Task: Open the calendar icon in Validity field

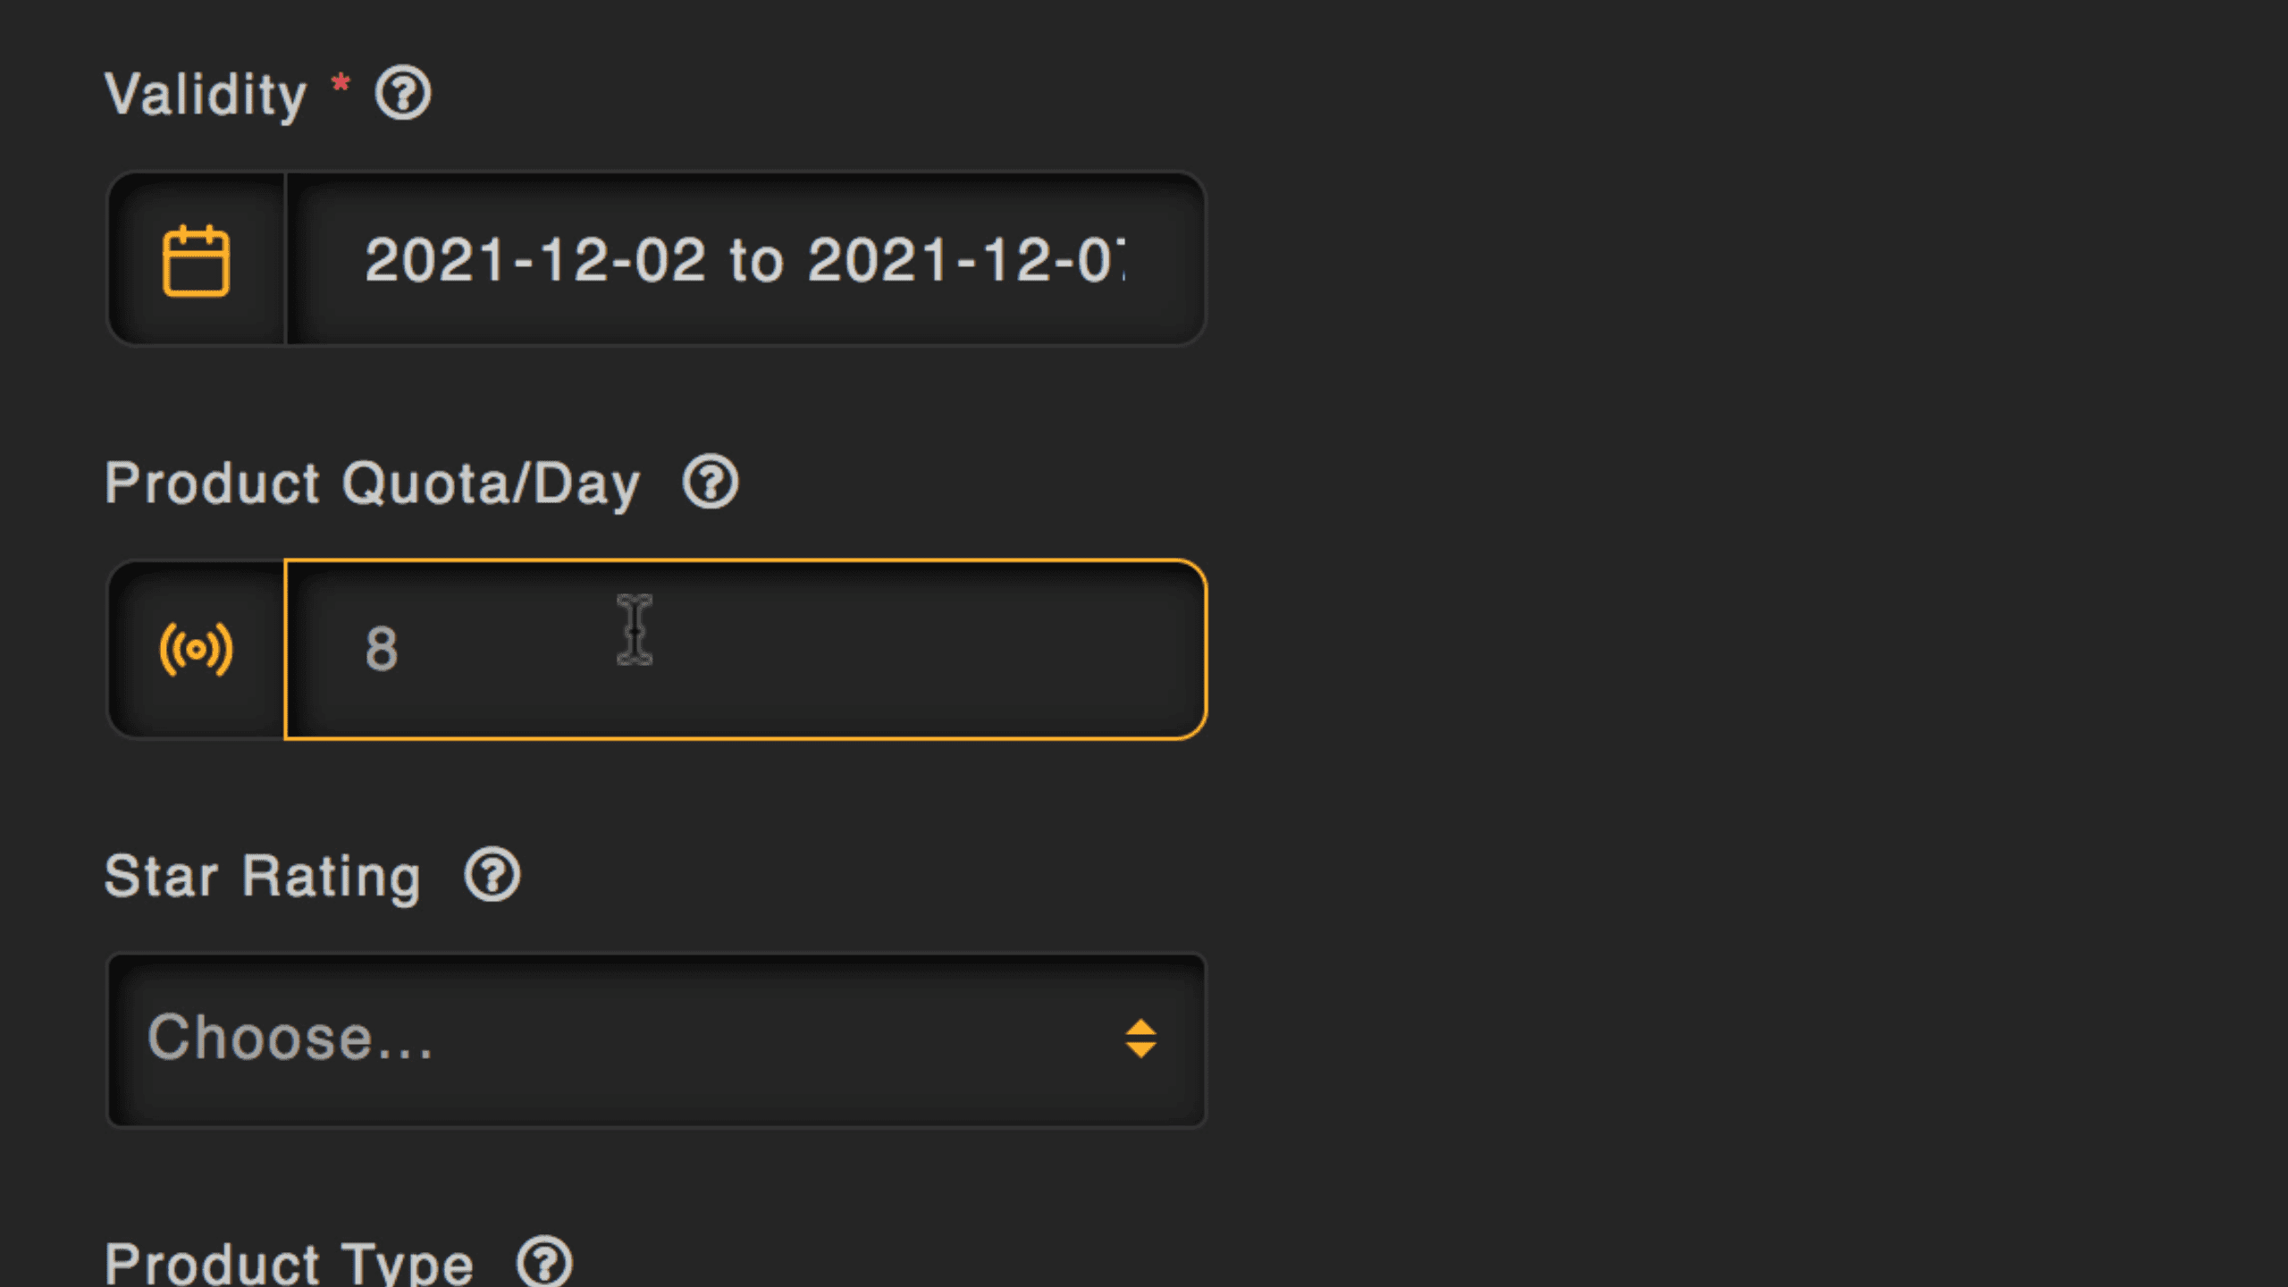Action: tap(196, 260)
